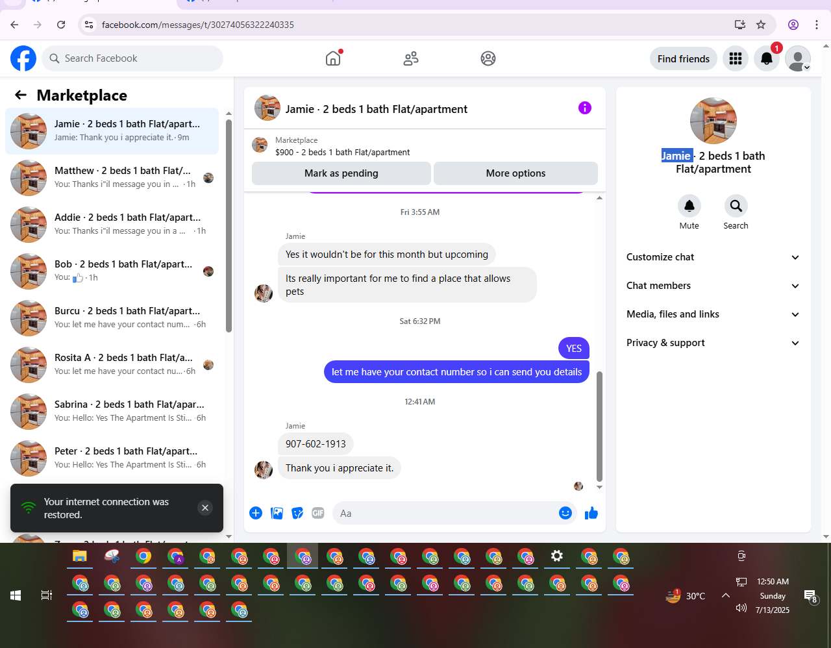This screenshot has width=831, height=648.
Task: Click message 'Thank you i appreciate it.'
Action: [340, 468]
